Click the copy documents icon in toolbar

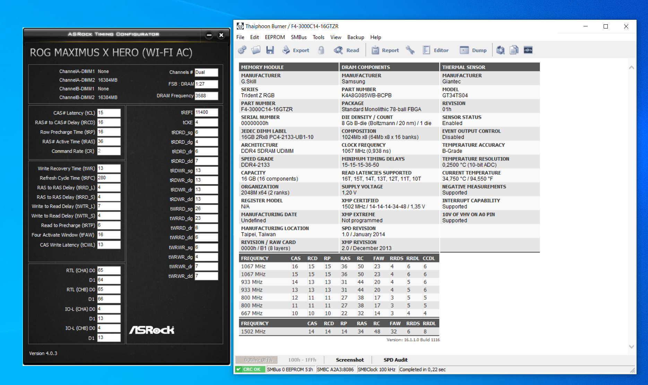pos(514,50)
